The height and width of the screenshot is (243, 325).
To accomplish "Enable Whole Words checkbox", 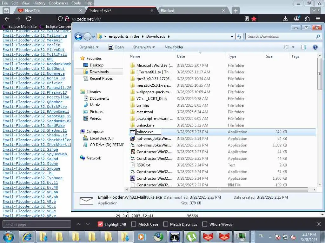I will 205,224.
